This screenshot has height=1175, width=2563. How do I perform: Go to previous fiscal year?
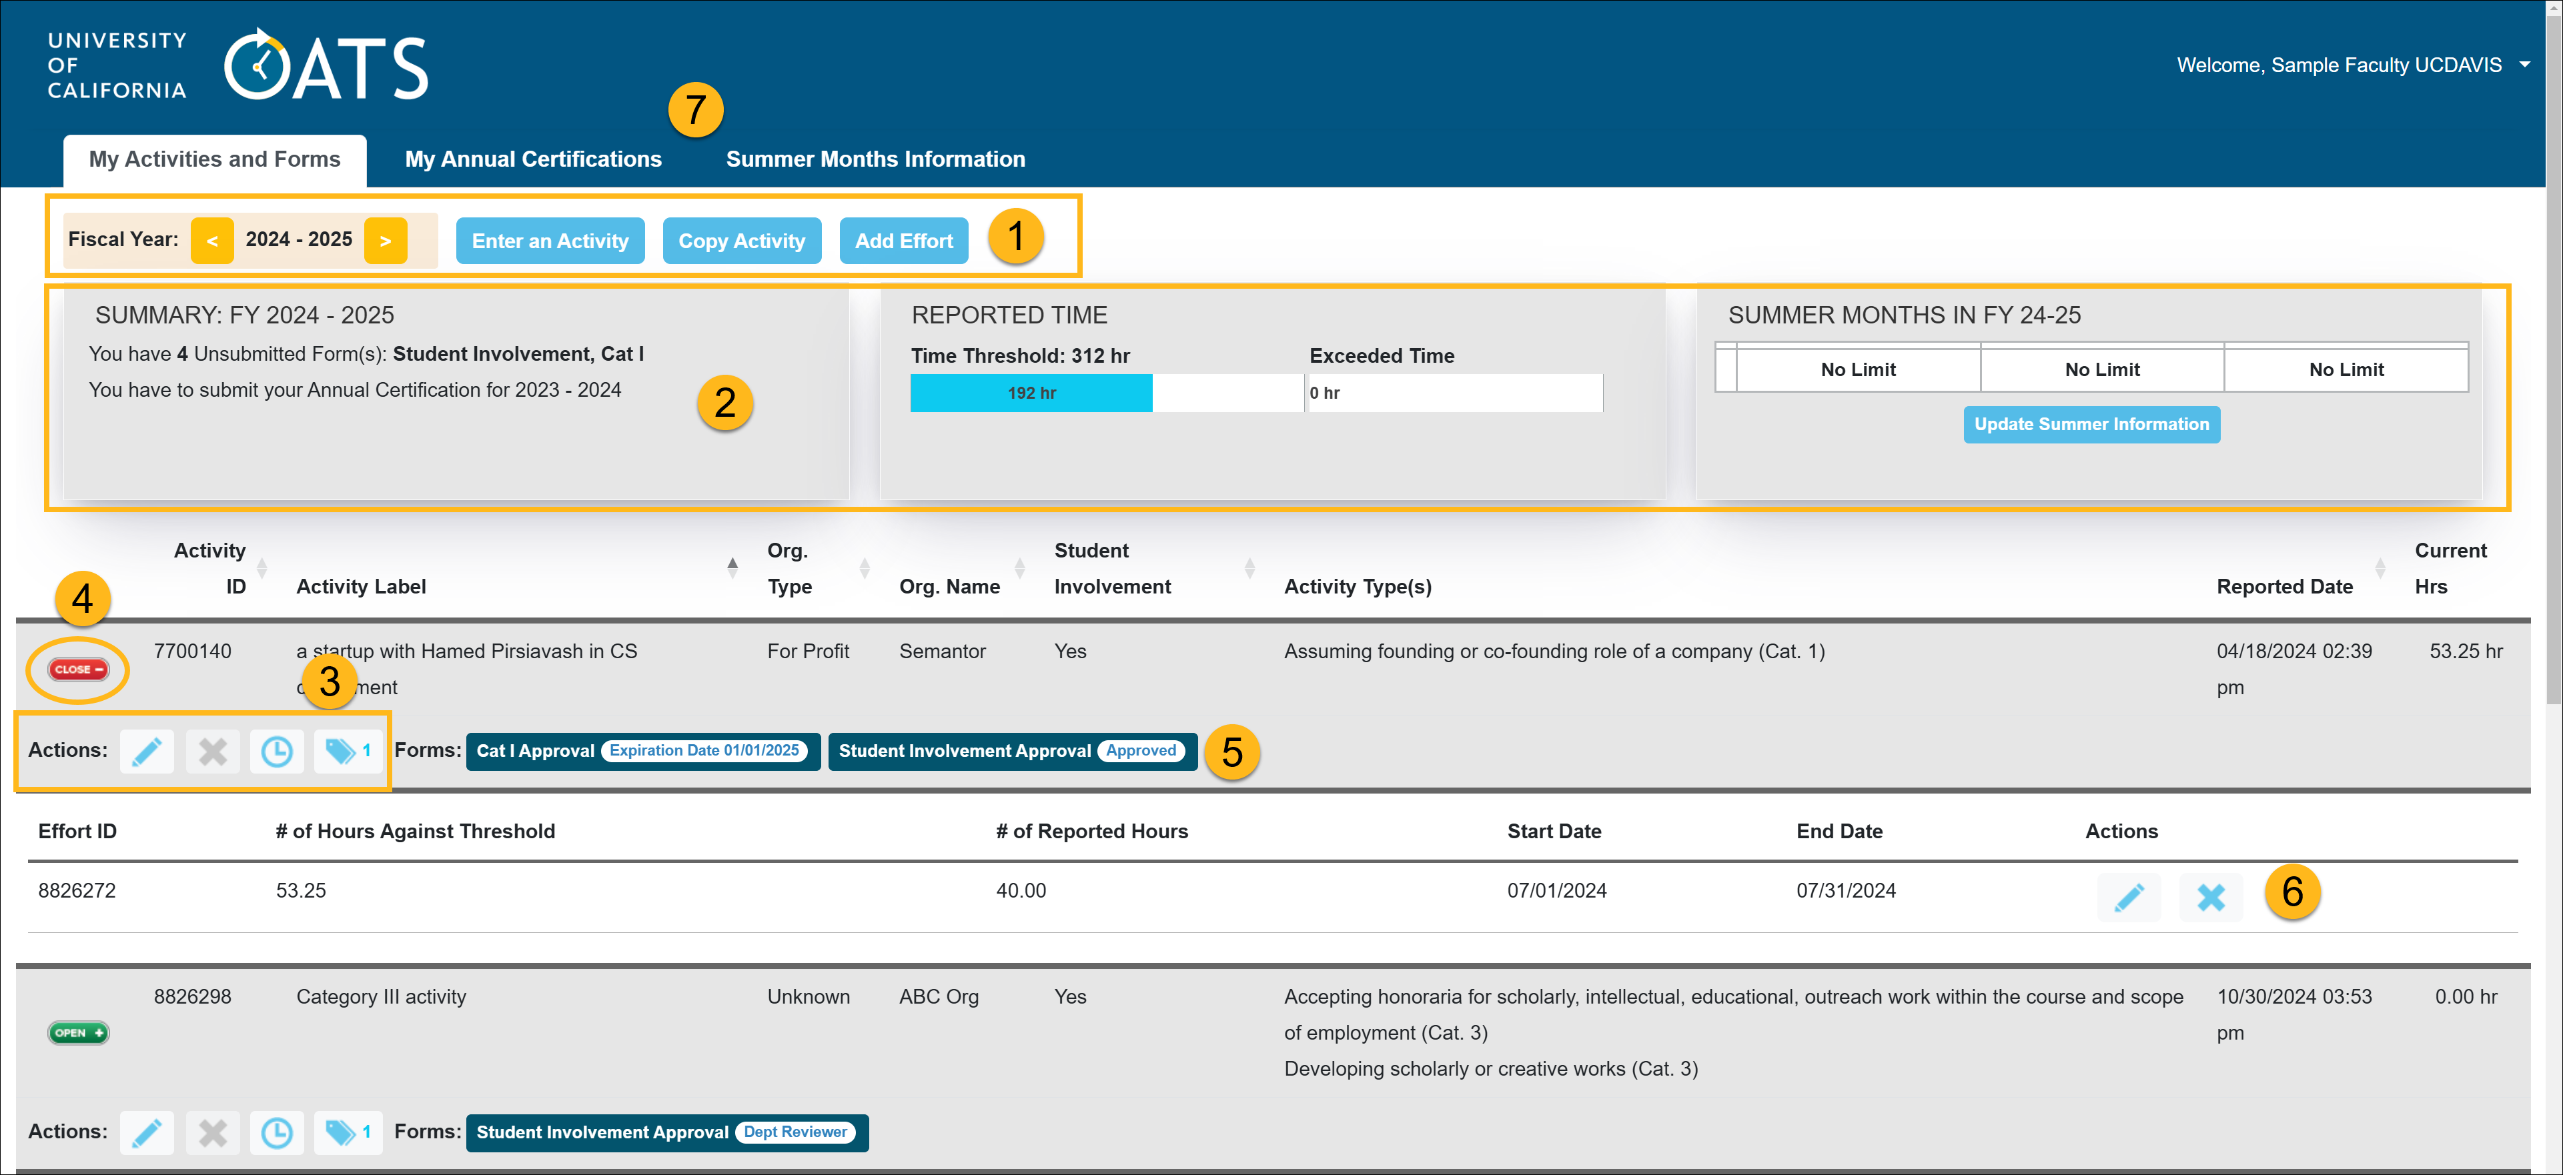pyautogui.click(x=212, y=241)
